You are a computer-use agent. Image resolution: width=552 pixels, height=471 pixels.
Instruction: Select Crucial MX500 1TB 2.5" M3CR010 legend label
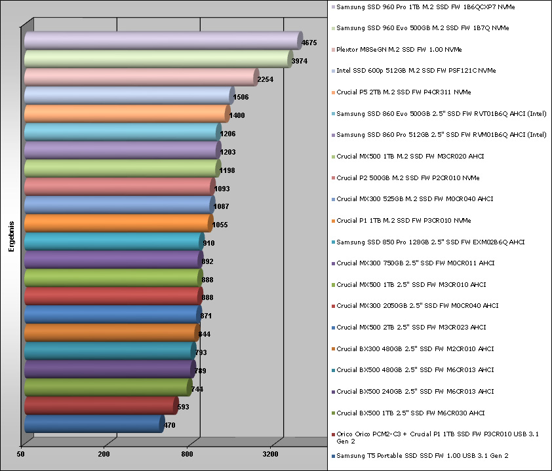point(411,284)
